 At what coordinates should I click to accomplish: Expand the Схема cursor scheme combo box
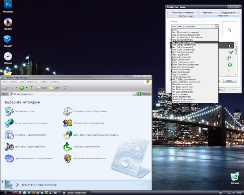coord(217,26)
